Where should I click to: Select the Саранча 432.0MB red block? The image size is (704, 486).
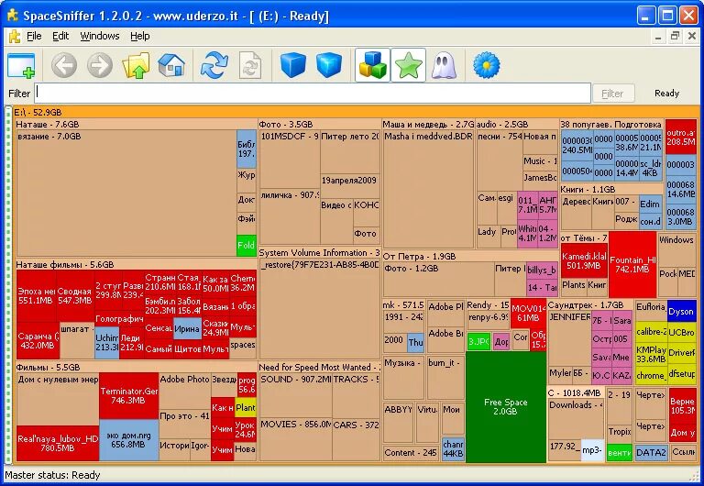pyautogui.click(x=38, y=340)
